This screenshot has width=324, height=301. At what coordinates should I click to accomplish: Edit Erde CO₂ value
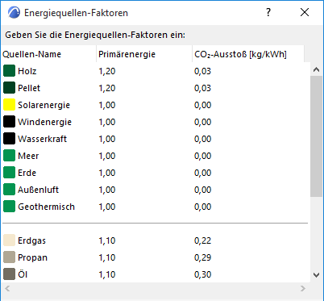tap(202, 173)
